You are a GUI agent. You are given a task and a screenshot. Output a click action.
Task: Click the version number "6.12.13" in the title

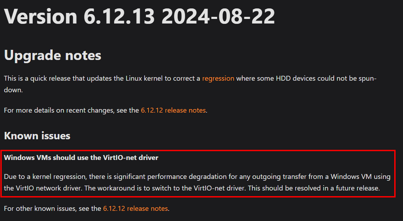[119, 16]
